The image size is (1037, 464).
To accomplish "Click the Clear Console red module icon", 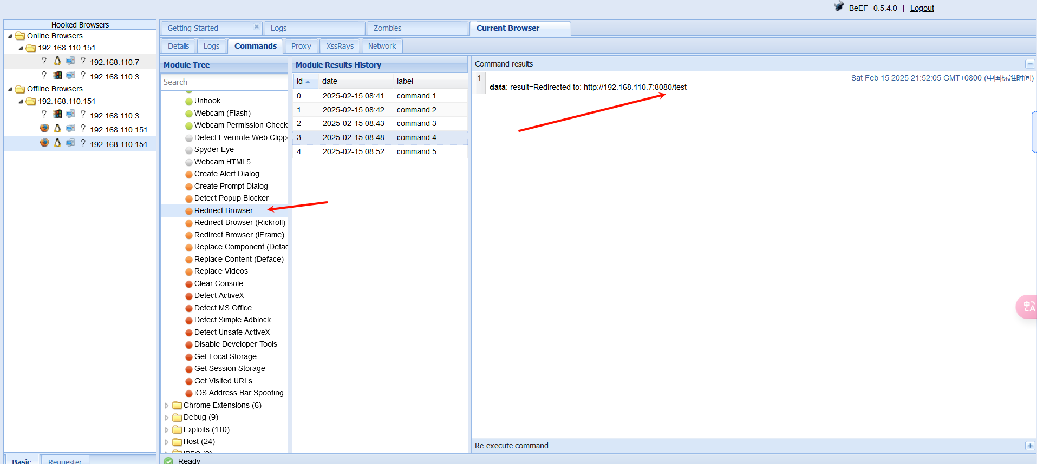I will [189, 284].
